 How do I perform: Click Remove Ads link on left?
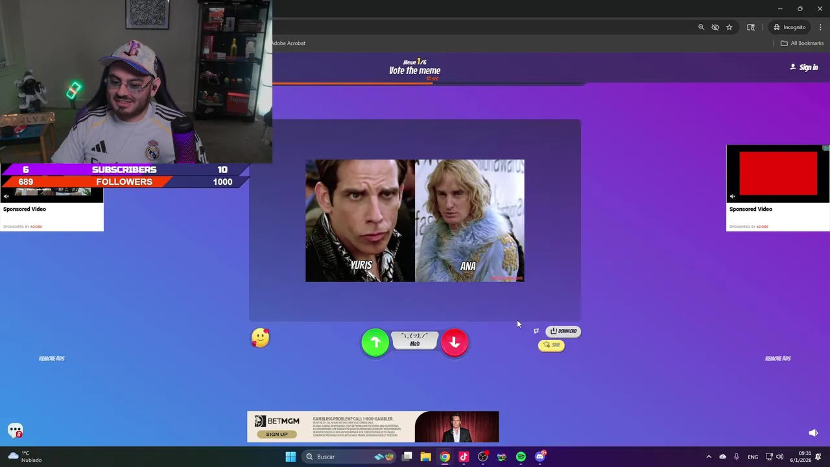52,359
